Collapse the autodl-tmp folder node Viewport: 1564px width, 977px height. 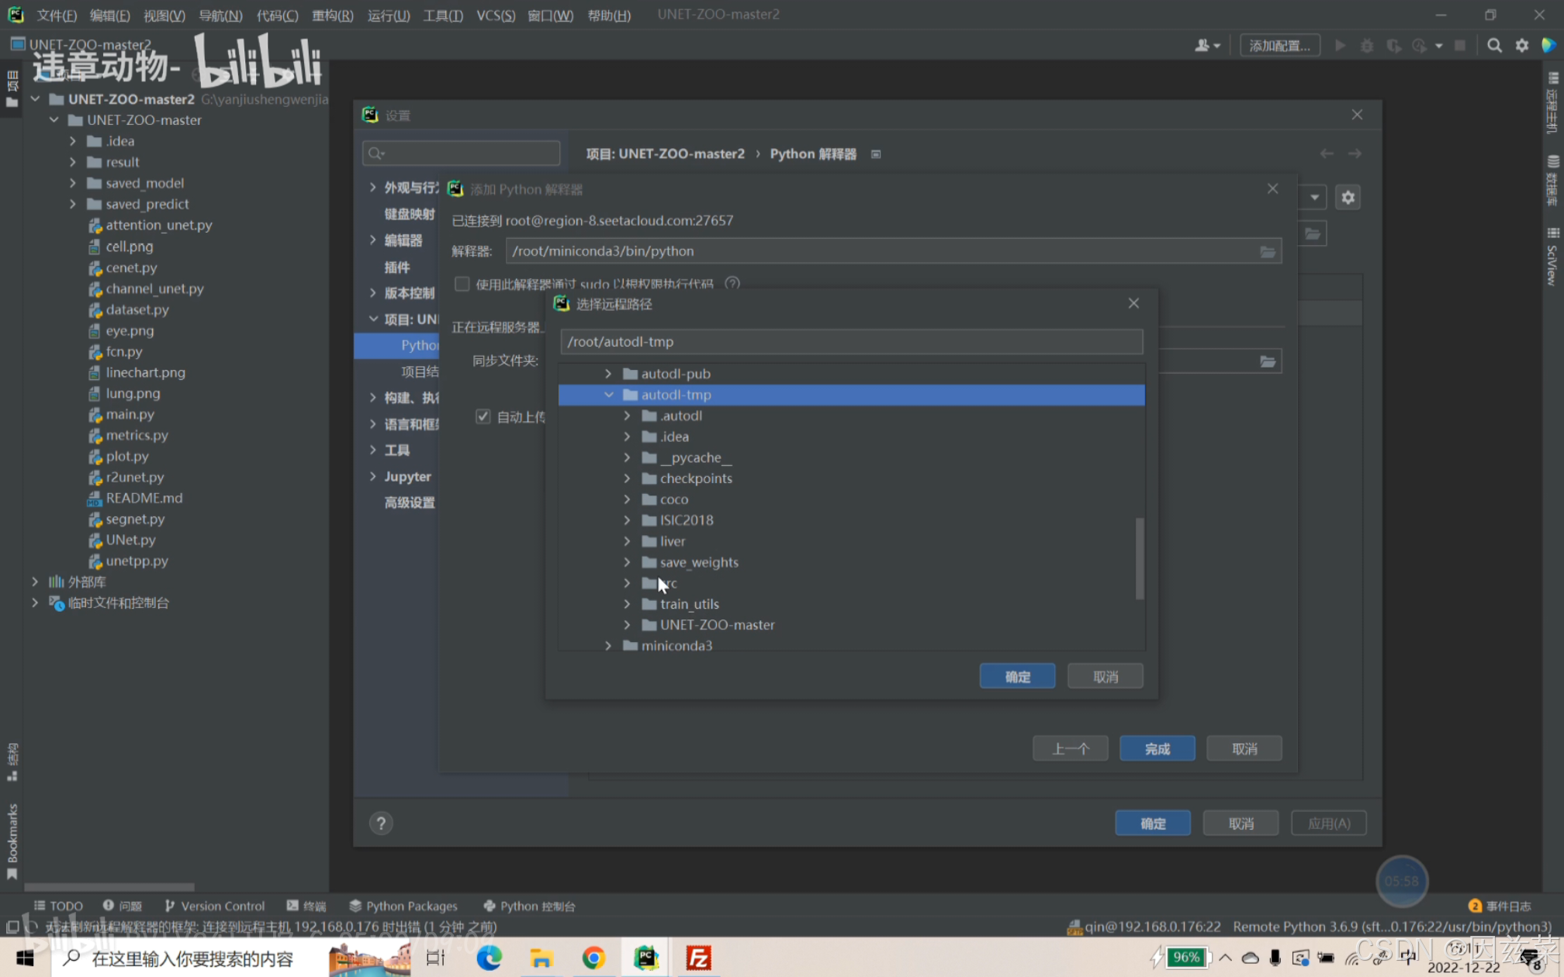(609, 395)
